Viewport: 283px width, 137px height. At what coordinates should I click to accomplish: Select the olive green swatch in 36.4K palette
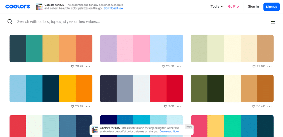click(199, 88)
